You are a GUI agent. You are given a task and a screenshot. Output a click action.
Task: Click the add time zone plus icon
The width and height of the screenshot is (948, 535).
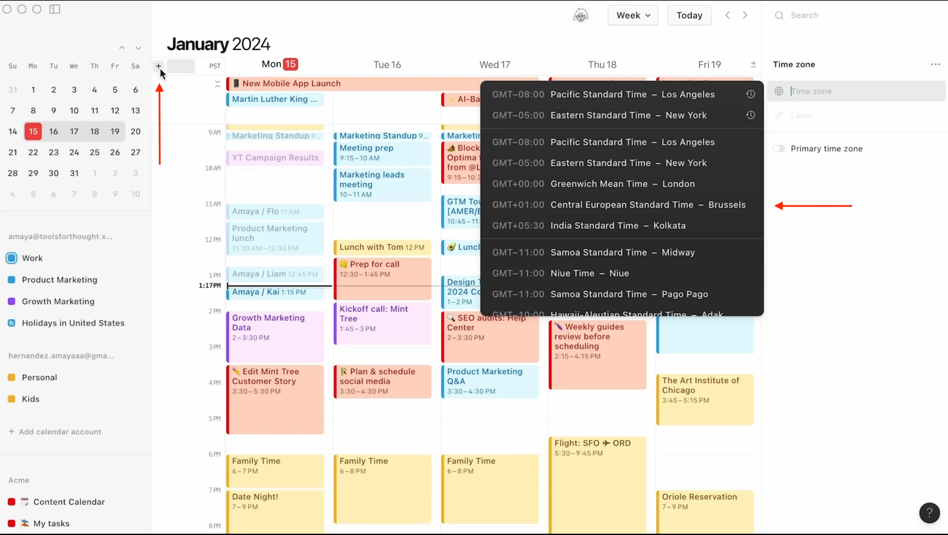tap(158, 66)
